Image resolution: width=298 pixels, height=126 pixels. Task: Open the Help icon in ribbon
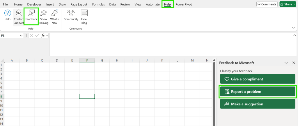click(8, 15)
